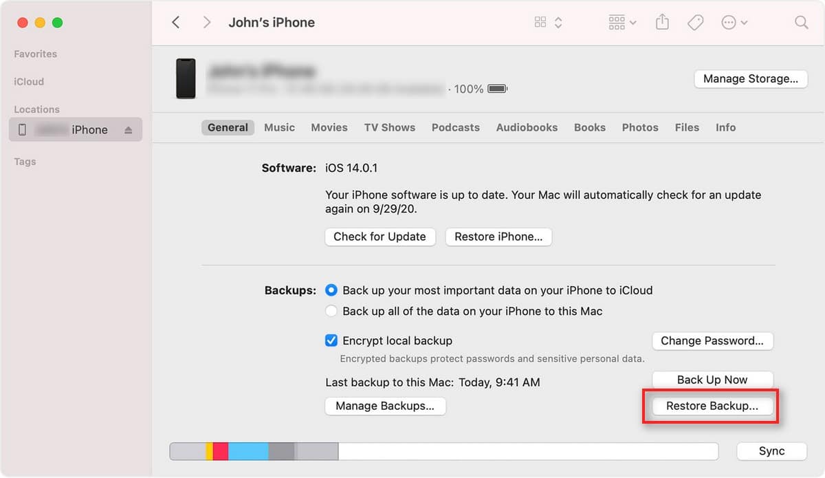
Task: Switch to the Files tab
Action: point(687,127)
